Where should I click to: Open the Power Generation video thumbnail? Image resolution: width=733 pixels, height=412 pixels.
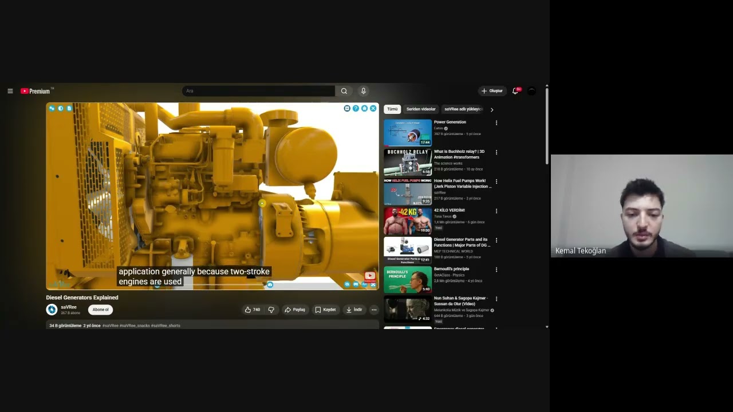tap(408, 133)
